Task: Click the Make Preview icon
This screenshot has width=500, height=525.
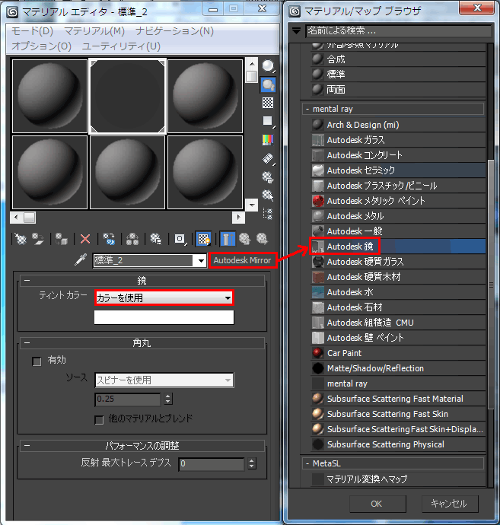Action: (x=268, y=158)
